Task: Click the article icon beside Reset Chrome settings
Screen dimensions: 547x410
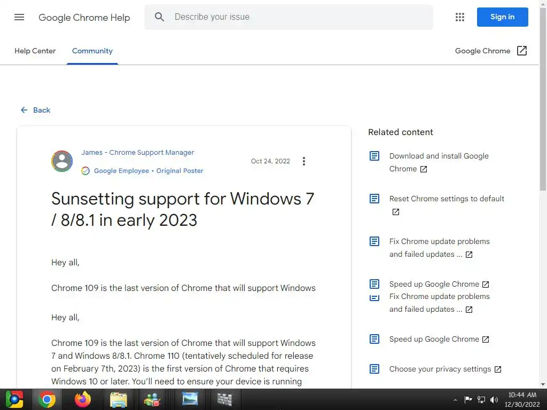Action: coord(374,199)
